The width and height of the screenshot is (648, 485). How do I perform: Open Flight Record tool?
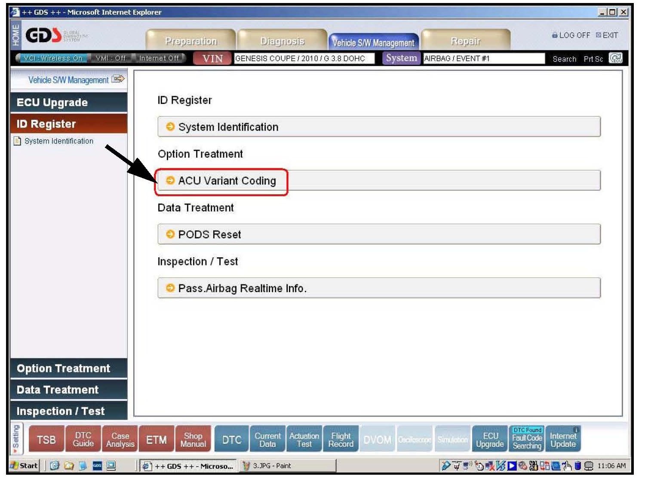(x=341, y=439)
